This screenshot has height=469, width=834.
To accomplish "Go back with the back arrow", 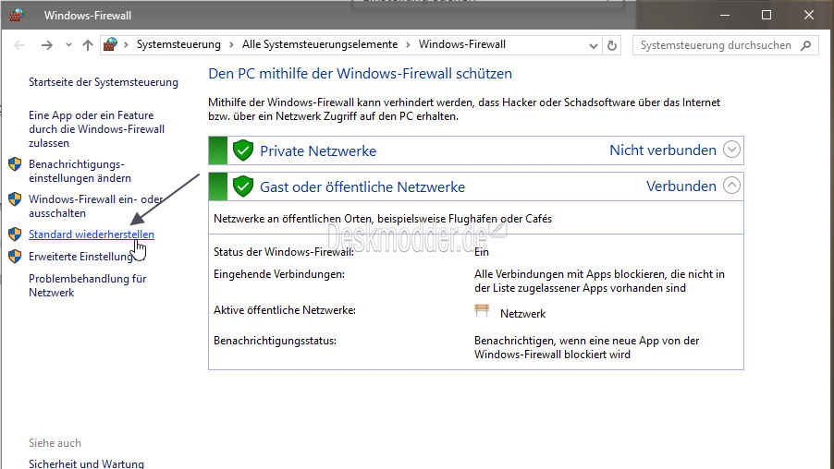I will pos(19,45).
